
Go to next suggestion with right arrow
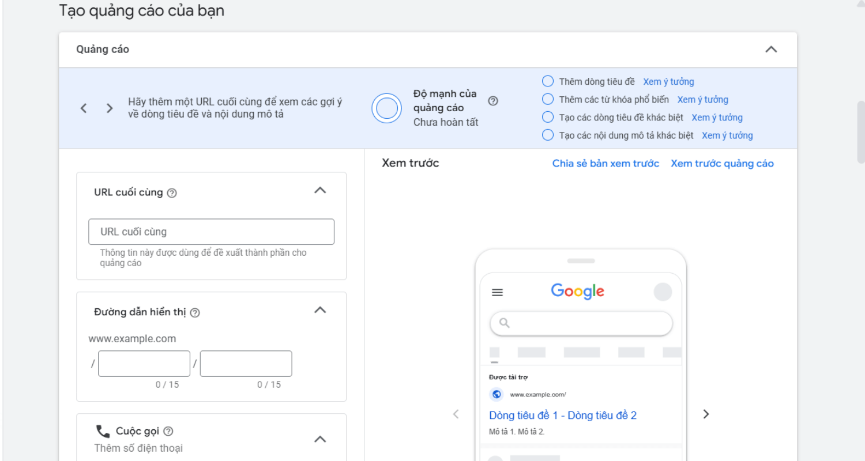coord(110,108)
